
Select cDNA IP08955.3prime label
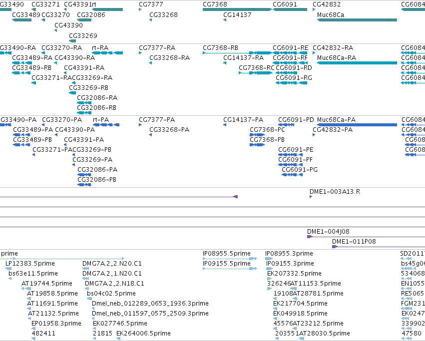tap(289, 254)
